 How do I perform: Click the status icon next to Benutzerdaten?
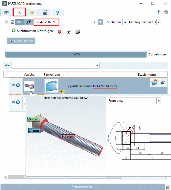(x=168, y=187)
